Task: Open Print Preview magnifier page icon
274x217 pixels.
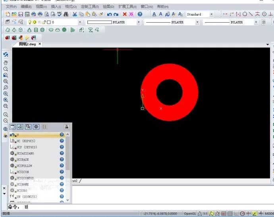Action: [46, 14]
